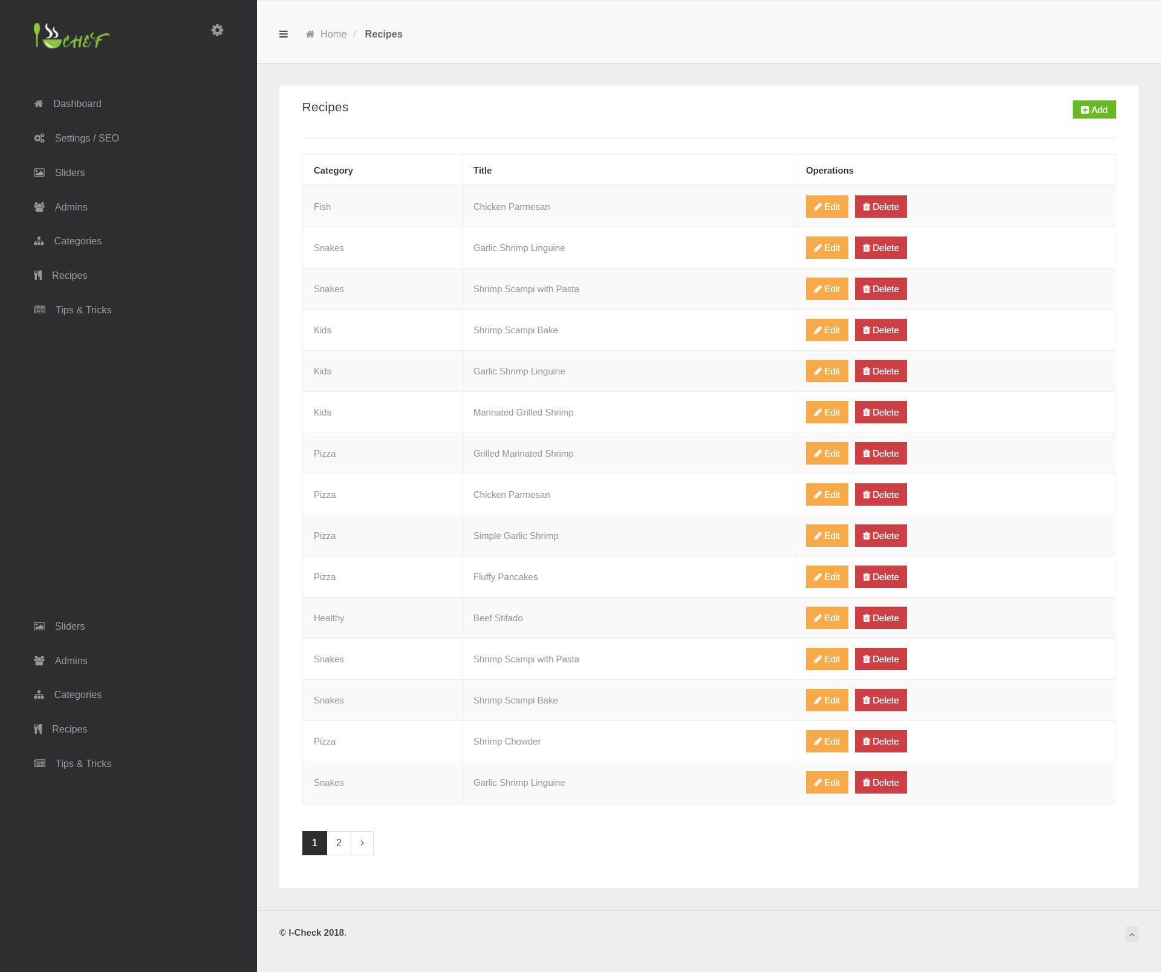This screenshot has height=972, width=1161.
Task: Open Settings / SEO in sidebar
Action: tap(86, 138)
